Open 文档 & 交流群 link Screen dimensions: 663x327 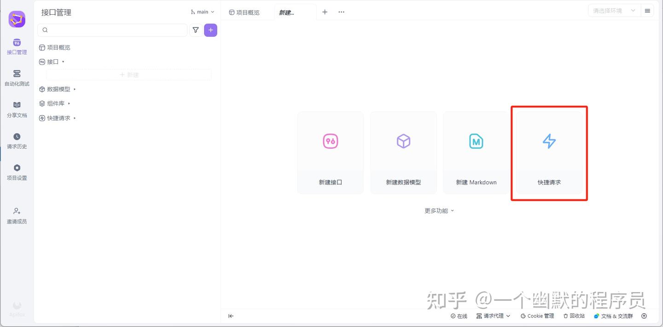pyautogui.click(x=613, y=316)
